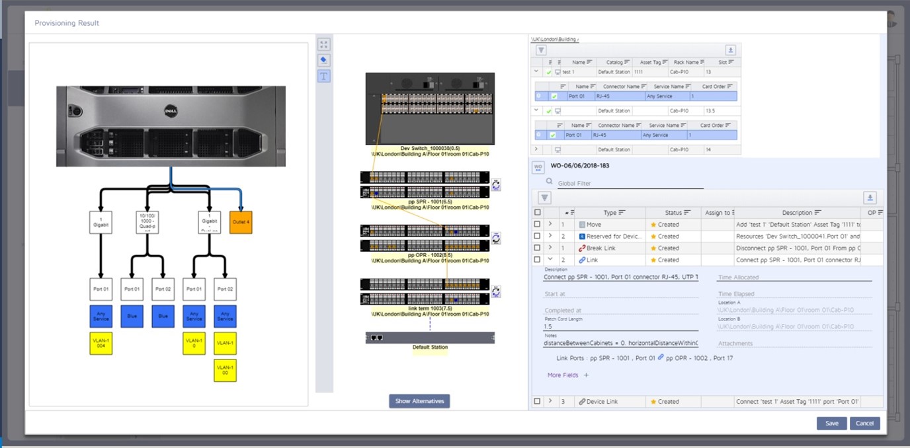Click the 10/100/1000 Quad-port card box
Image resolution: width=910 pixels, height=448 pixels.
147,222
